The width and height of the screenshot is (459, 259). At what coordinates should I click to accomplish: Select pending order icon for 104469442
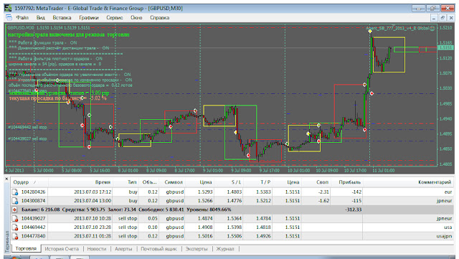(15, 227)
